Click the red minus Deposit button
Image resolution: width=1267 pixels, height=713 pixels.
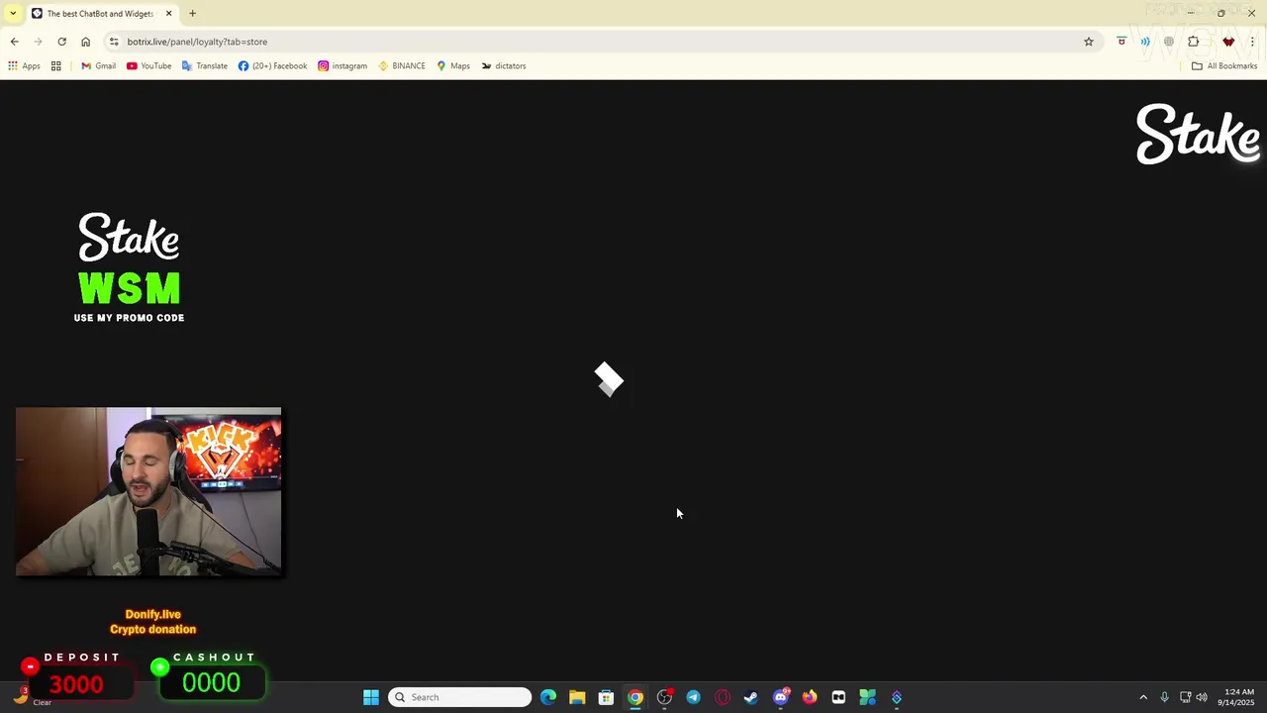point(30,666)
